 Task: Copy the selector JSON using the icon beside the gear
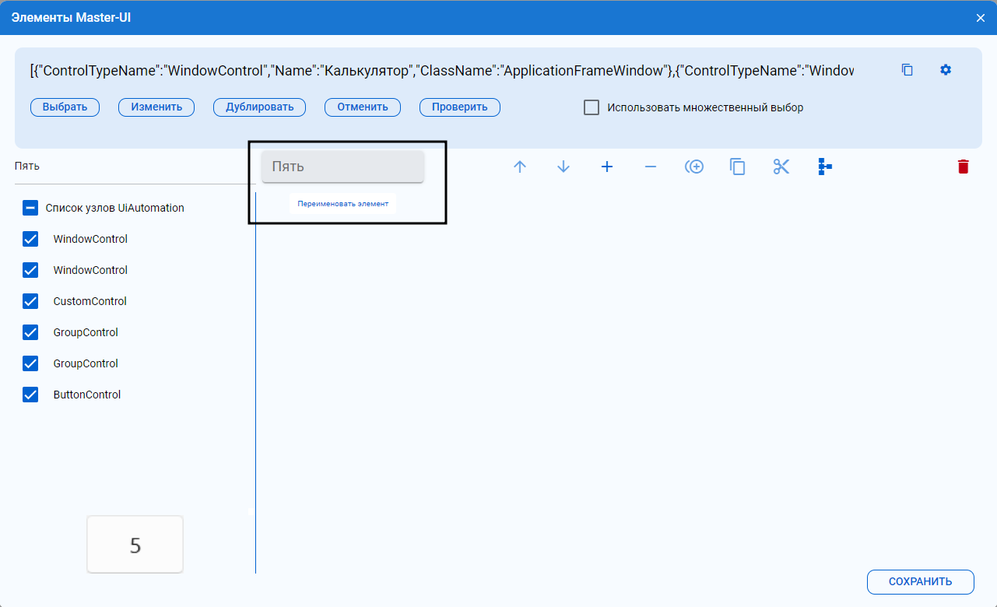pos(907,70)
